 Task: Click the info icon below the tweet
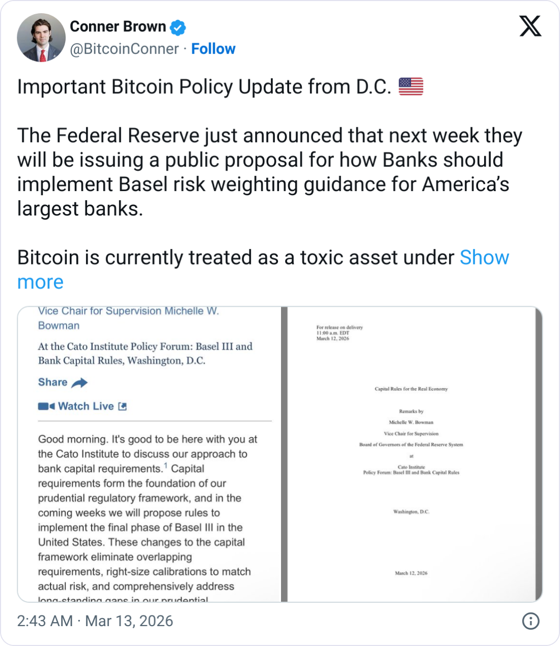[531, 621]
